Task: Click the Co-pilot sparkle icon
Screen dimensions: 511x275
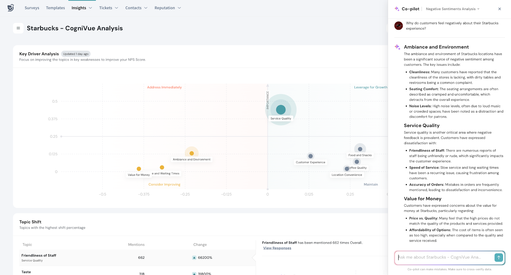Action: tap(397, 9)
